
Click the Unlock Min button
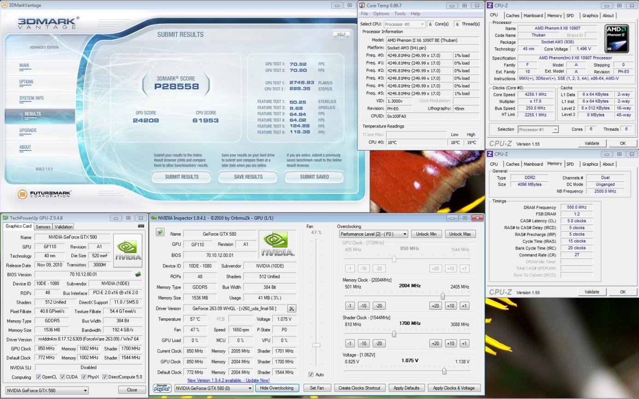click(426, 234)
